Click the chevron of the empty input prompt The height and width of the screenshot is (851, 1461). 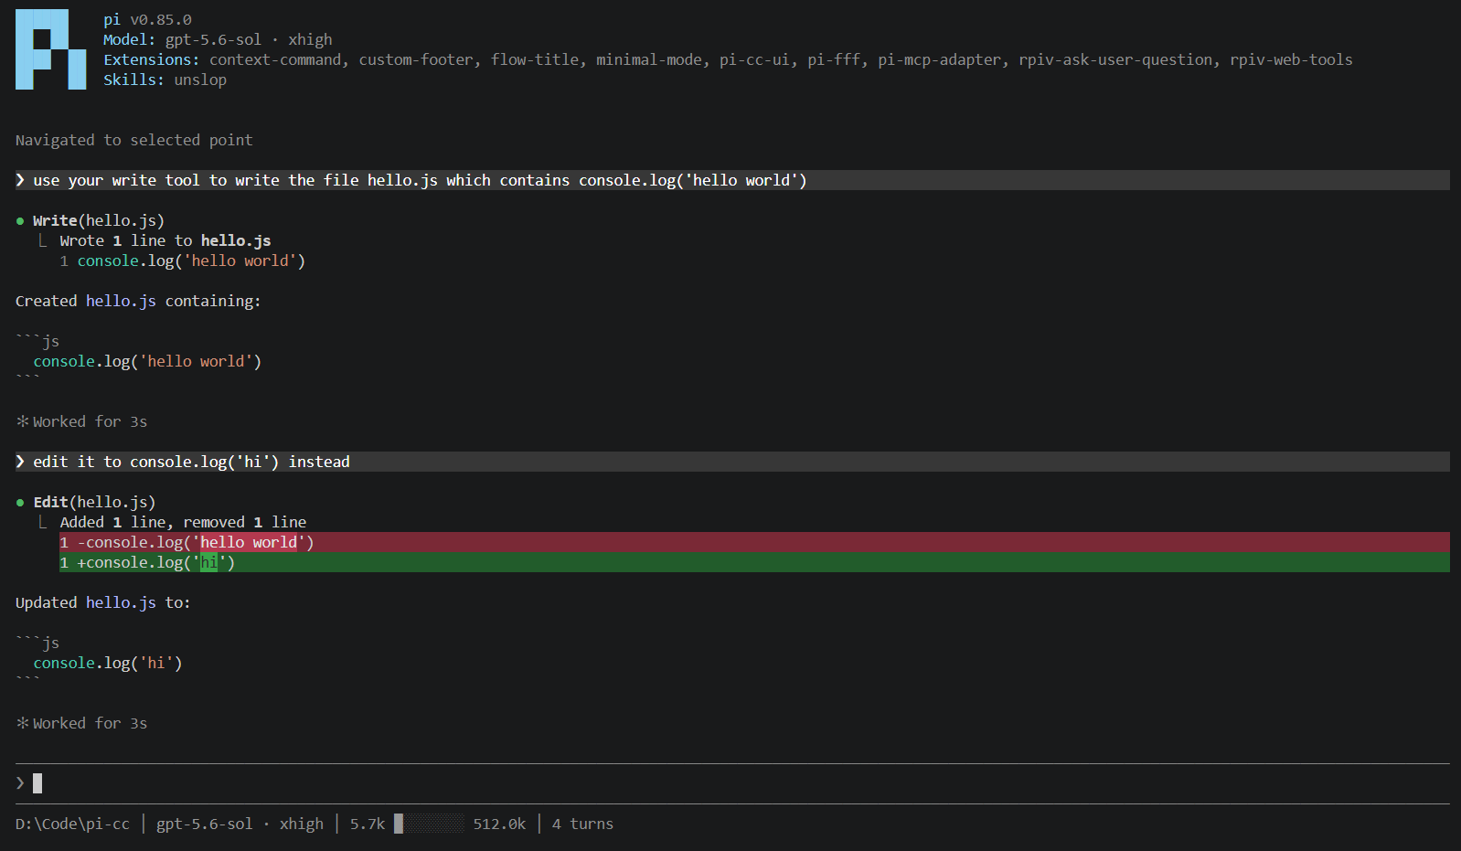pyautogui.click(x=20, y=783)
